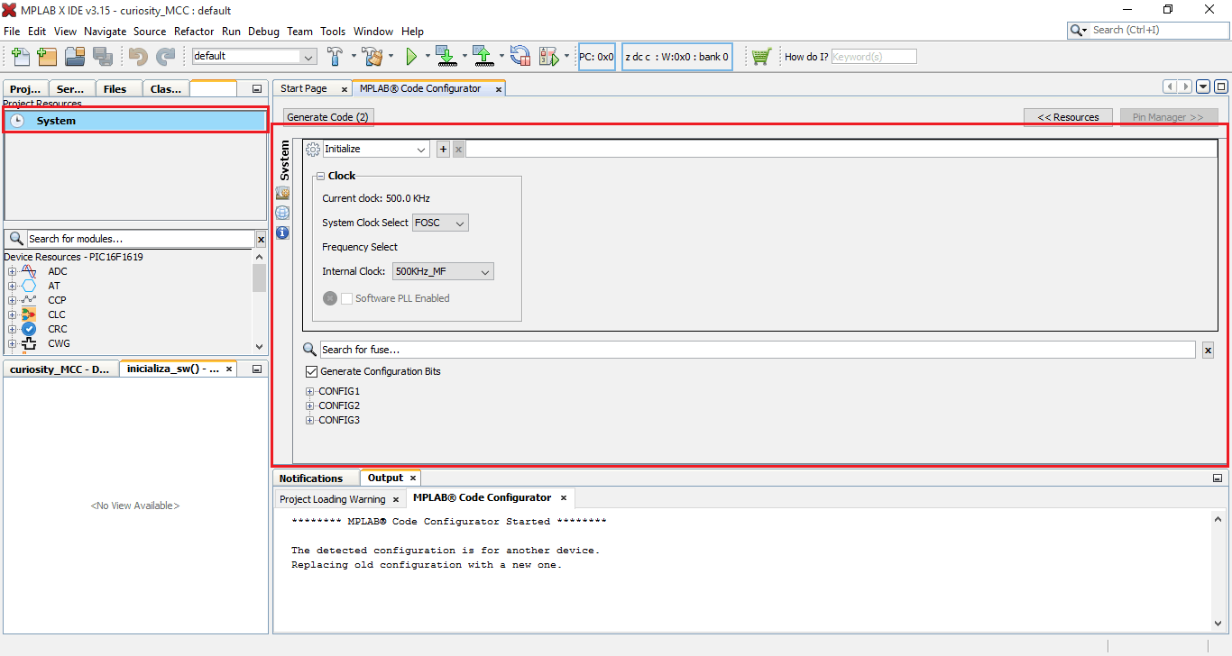This screenshot has height=656, width=1232.
Task: Click the globe icon in the System sidebar
Action: tap(282, 212)
